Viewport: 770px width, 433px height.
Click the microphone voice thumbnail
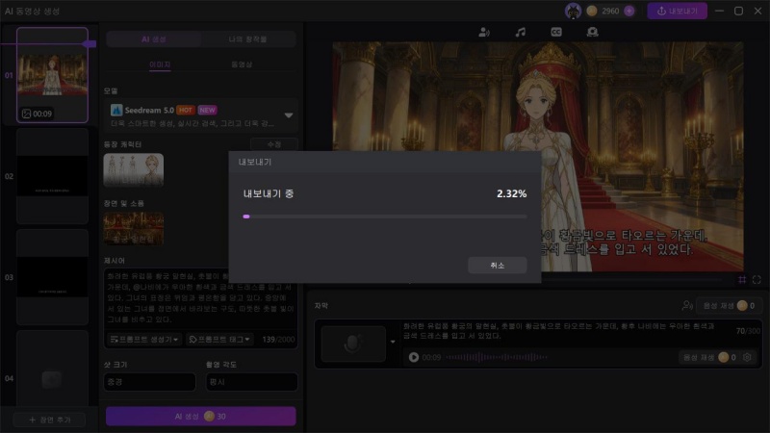(x=353, y=344)
